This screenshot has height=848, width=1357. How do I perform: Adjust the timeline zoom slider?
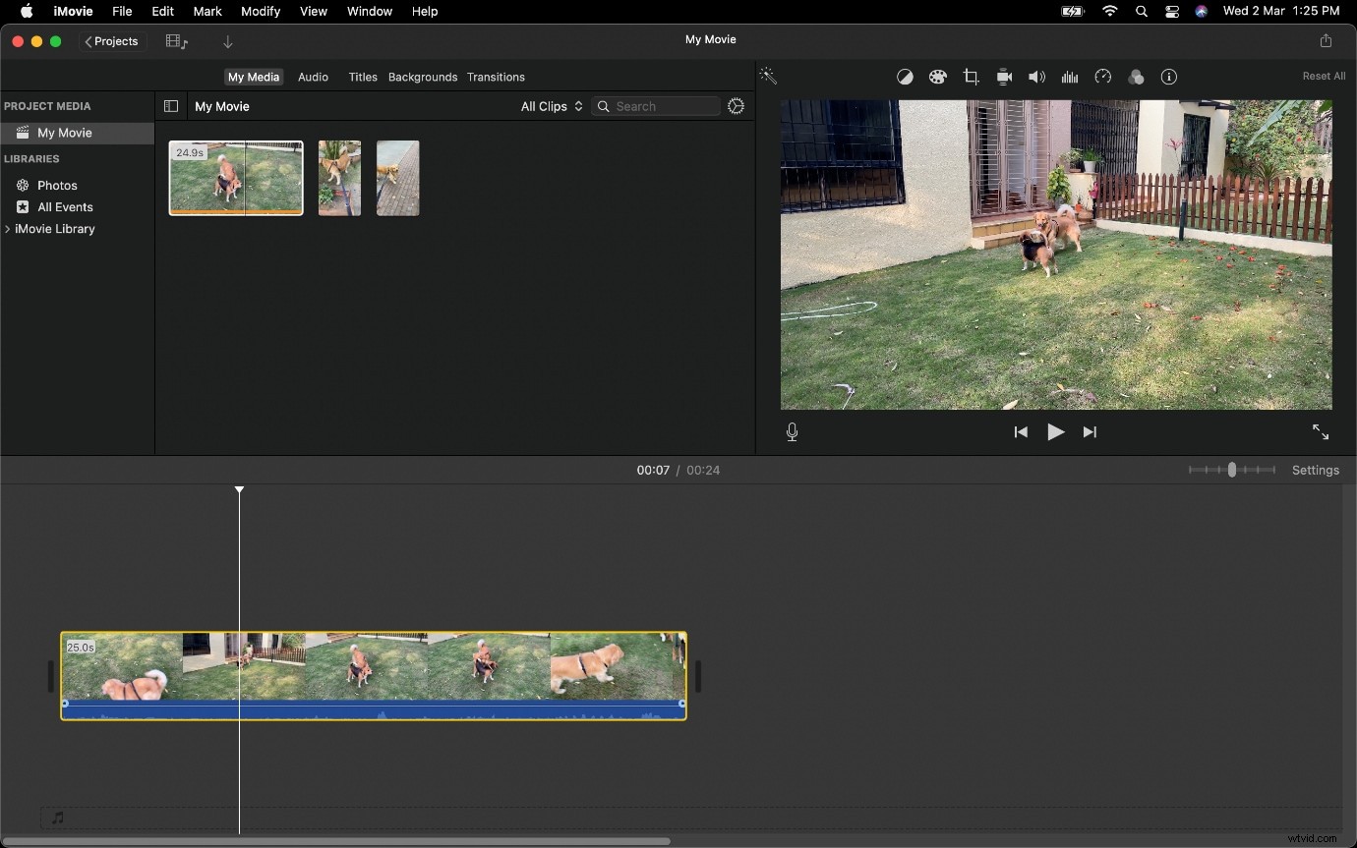1232,470
